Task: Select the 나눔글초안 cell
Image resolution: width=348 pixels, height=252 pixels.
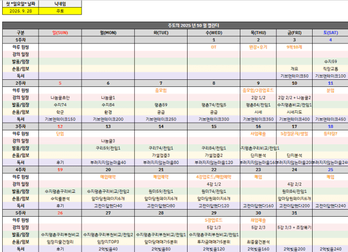Action: pyautogui.click(x=60, y=98)
